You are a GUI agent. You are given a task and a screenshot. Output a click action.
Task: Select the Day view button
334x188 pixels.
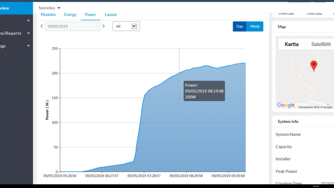click(x=240, y=26)
